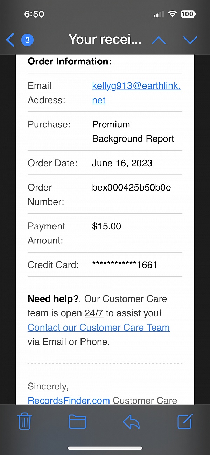Screen dimensions: 210x455
Task: Open the Contact our Customer Care Team link
Action: click(x=99, y=328)
